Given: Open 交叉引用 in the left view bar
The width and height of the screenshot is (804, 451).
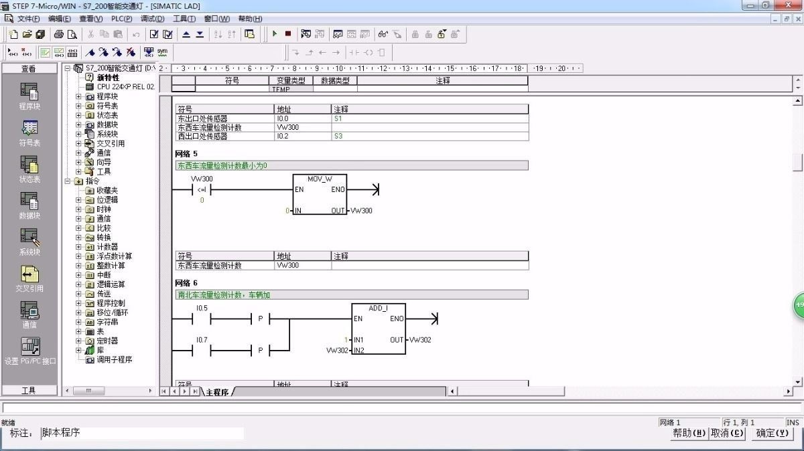Looking at the screenshot, I should [29, 279].
